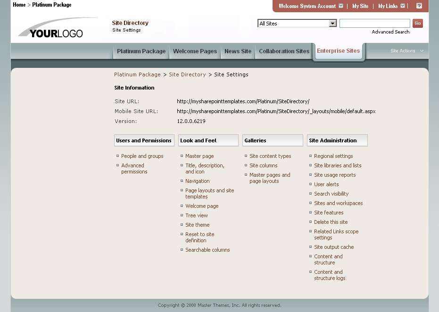
Task: Click Home in the top breadcrumb bar
Action: (19, 4)
